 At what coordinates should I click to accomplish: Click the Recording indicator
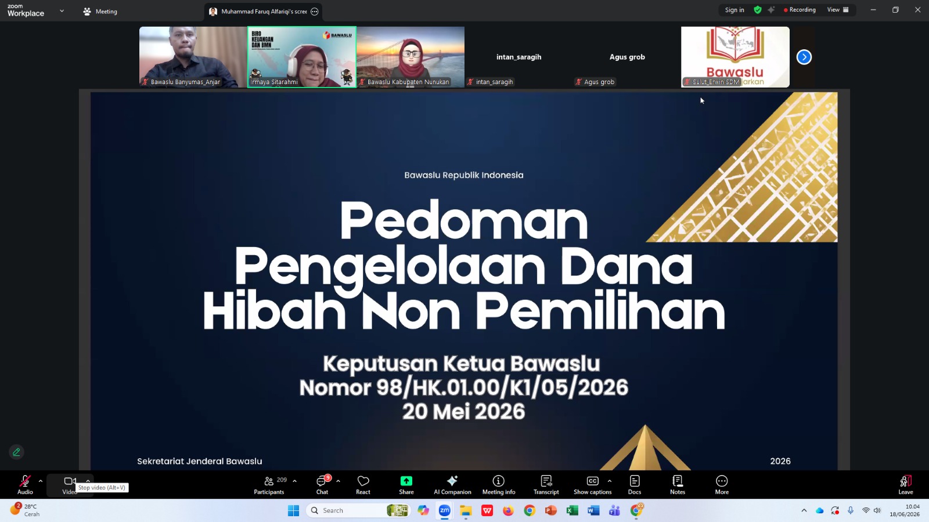tap(800, 10)
